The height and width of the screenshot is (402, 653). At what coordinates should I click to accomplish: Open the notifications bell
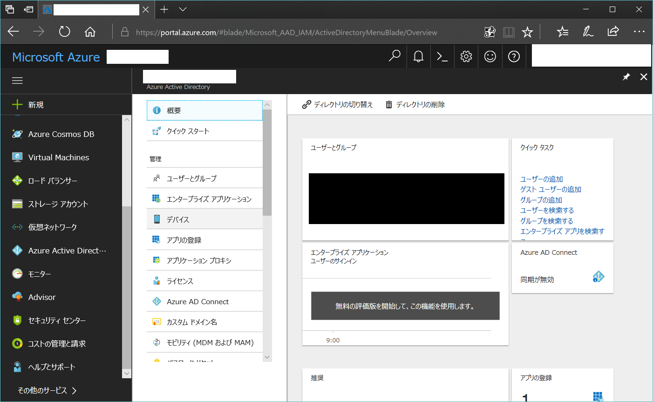click(418, 56)
